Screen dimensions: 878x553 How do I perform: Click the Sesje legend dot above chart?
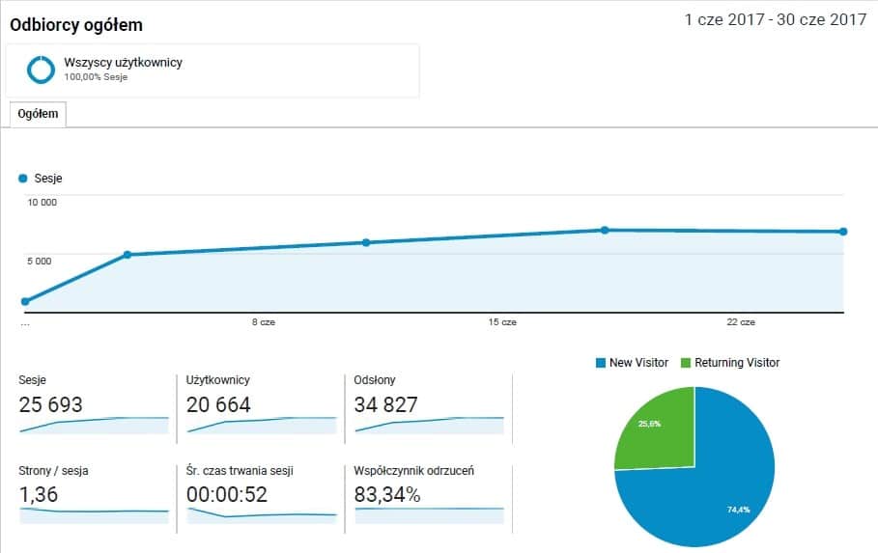coord(23,179)
